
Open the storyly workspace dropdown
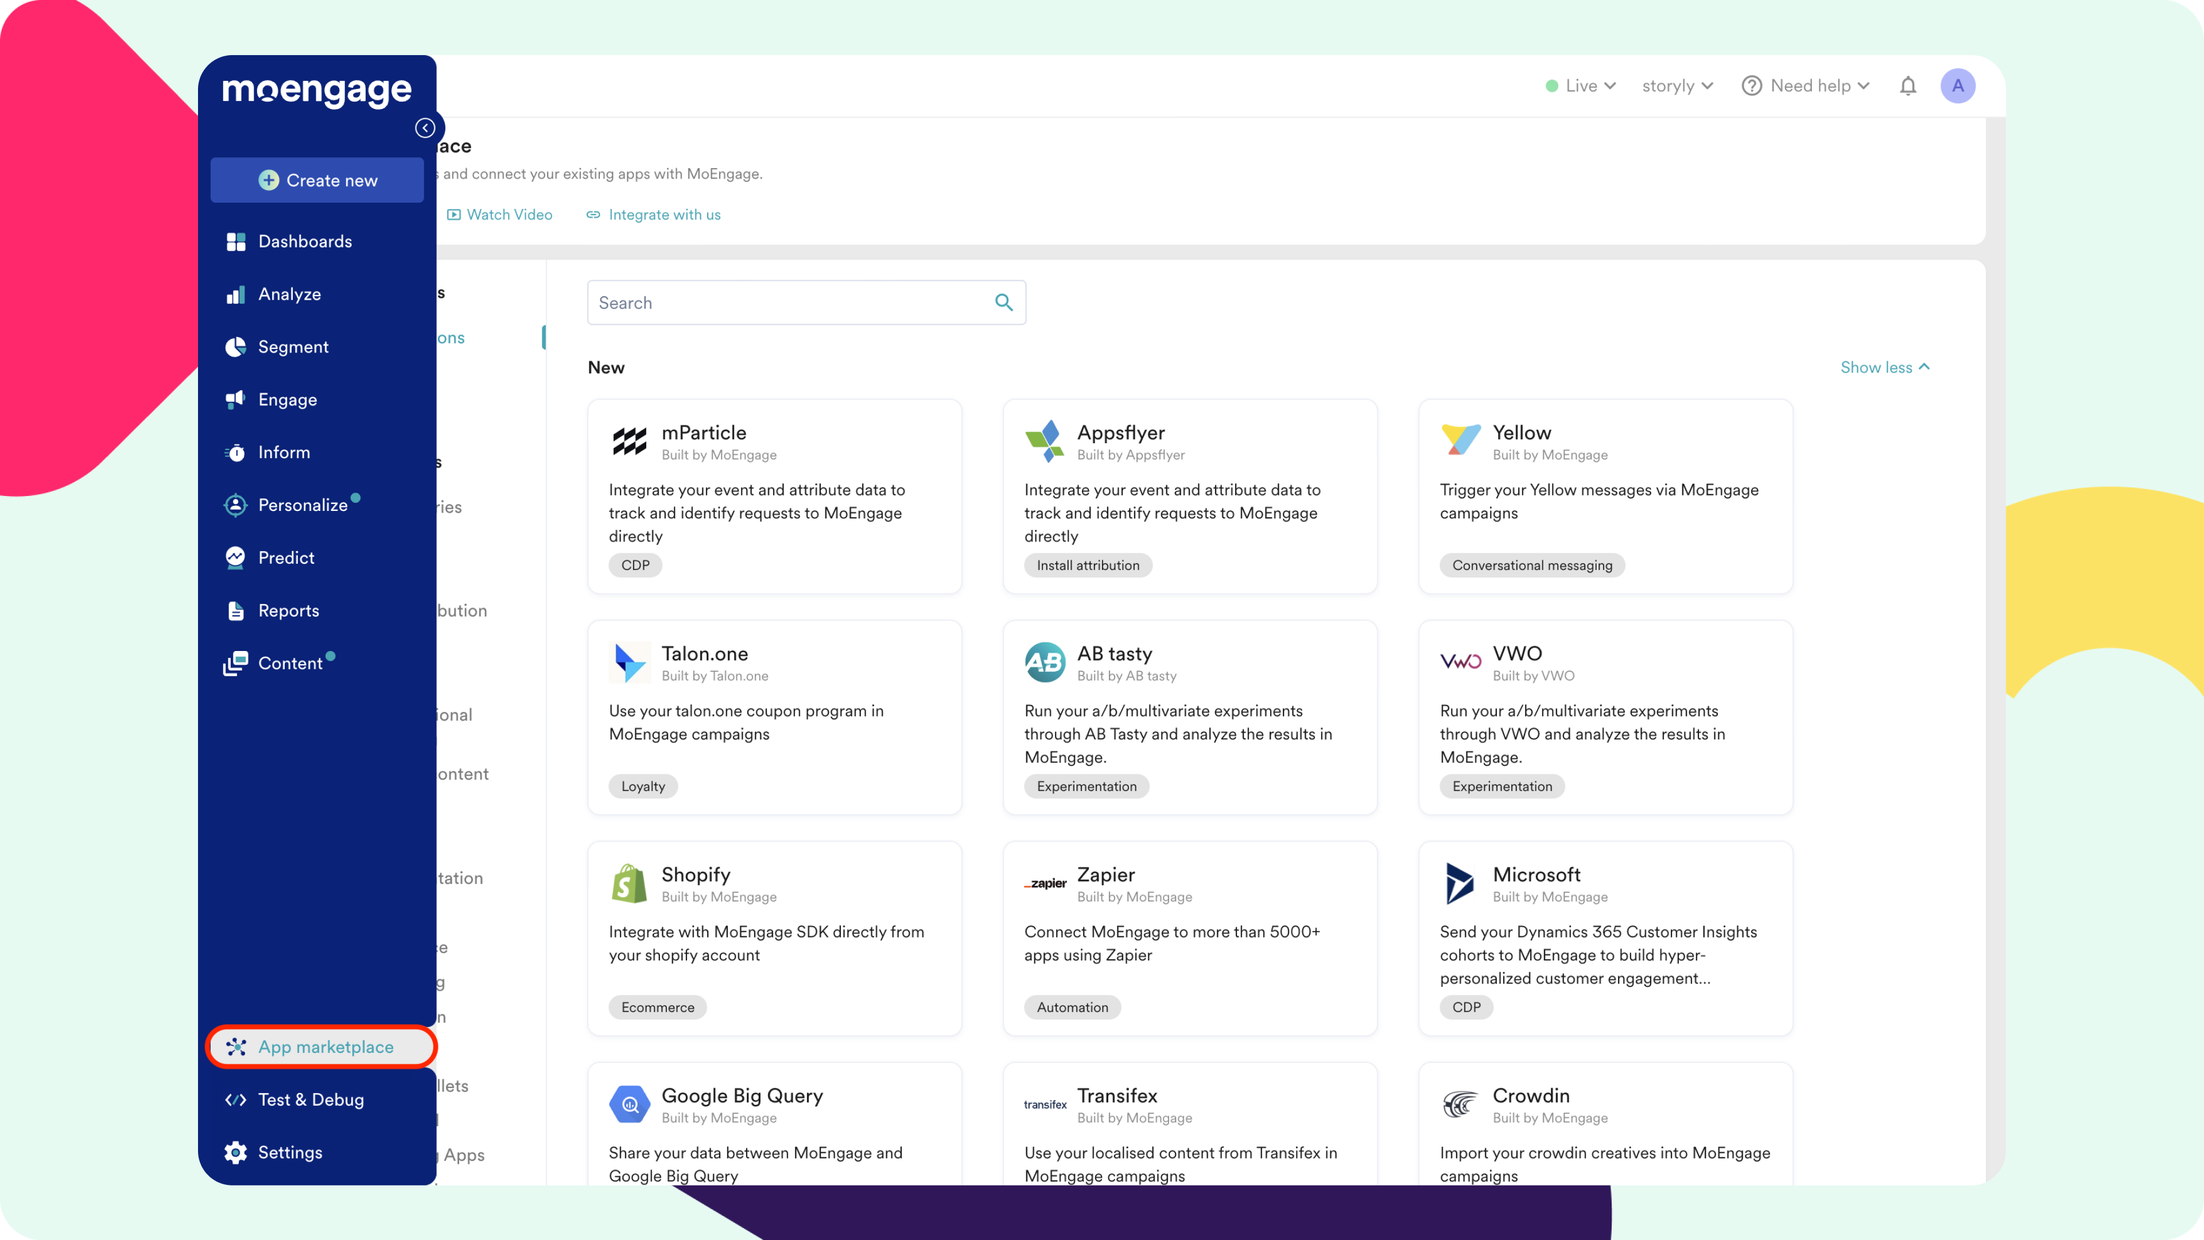1677,86
